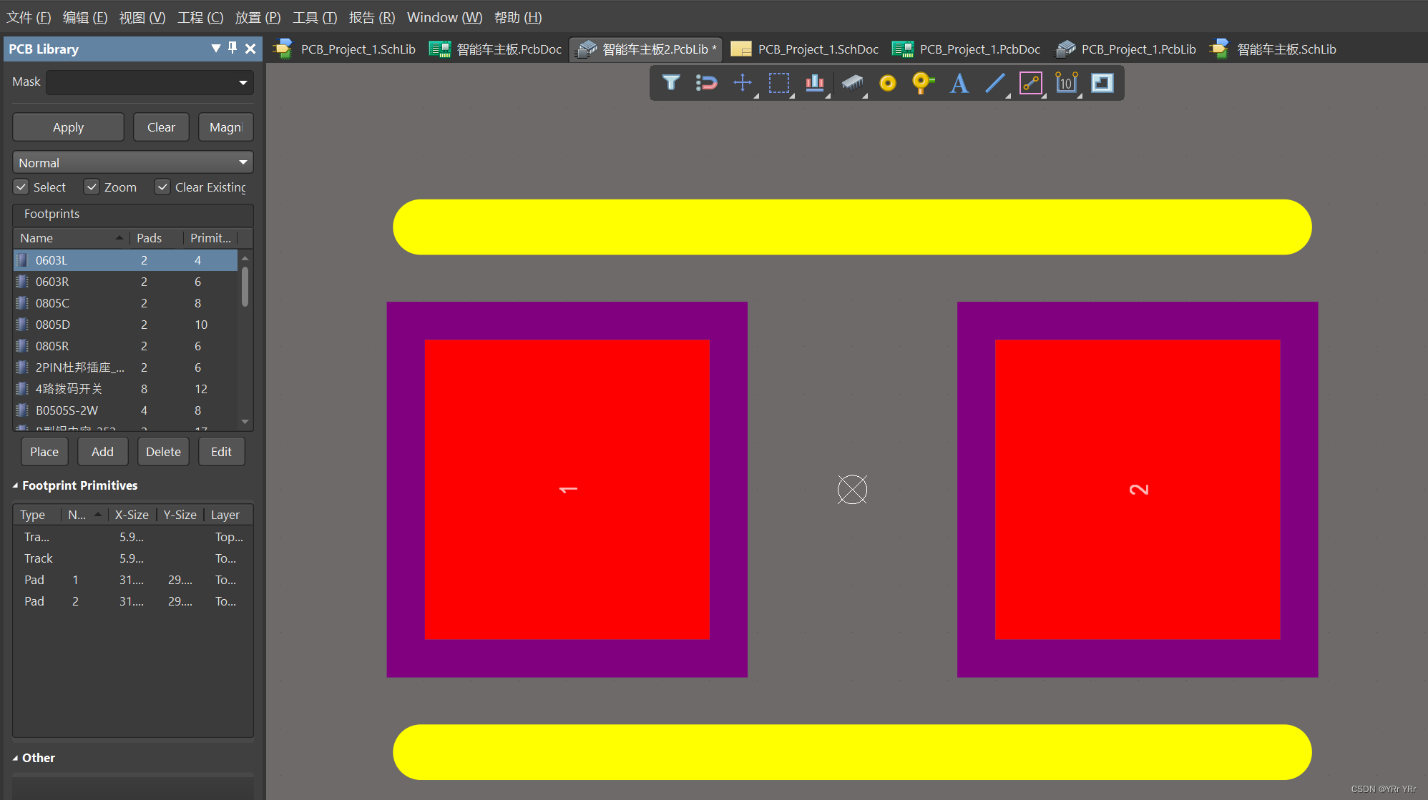Select the 0805C footprint row
This screenshot has height=800, width=1428.
[52, 303]
